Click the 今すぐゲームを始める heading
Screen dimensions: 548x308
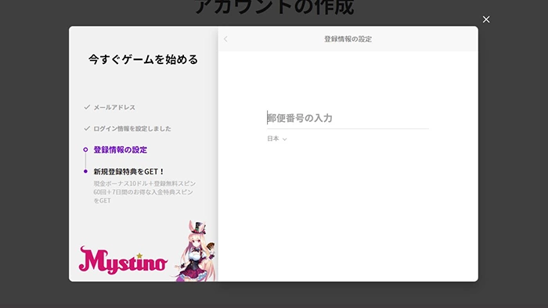(x=143, y=59)
